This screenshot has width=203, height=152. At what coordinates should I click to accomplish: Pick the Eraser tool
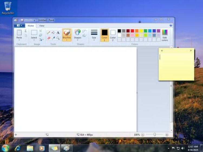click(48, 38)
